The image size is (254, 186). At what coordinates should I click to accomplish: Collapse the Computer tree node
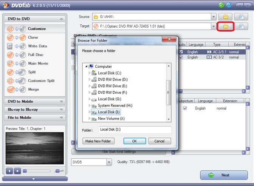tap(86, 67)
